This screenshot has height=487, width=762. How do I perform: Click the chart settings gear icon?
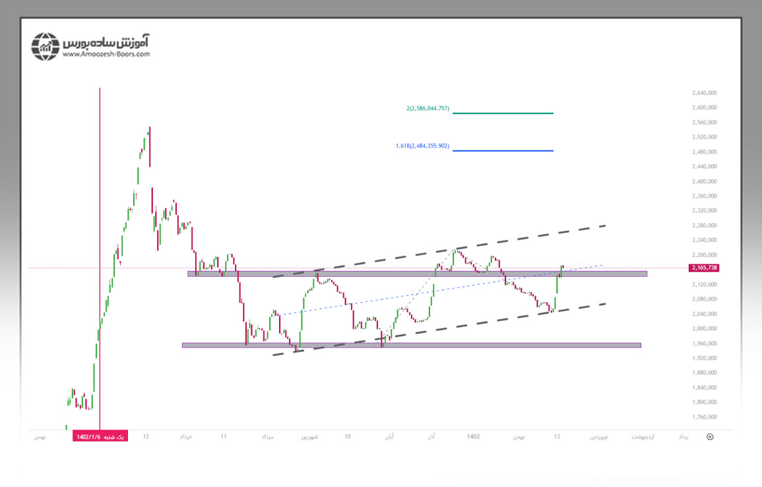710,436
